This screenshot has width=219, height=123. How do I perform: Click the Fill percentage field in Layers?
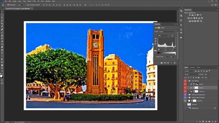coord(206,78)
